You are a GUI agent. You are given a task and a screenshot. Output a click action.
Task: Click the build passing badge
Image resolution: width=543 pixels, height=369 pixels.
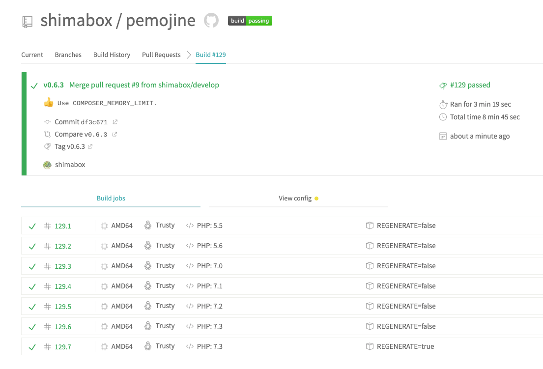click(250, 21)
